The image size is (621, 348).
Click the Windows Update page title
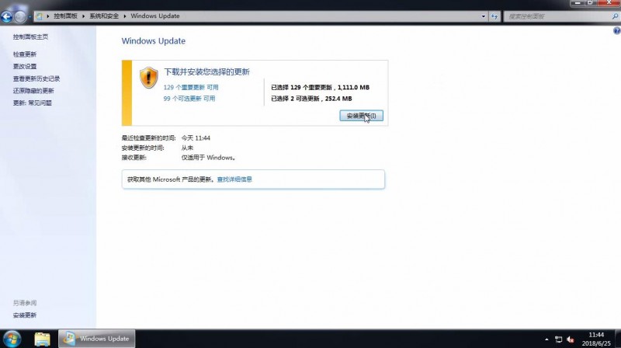(x=153, y=41)
